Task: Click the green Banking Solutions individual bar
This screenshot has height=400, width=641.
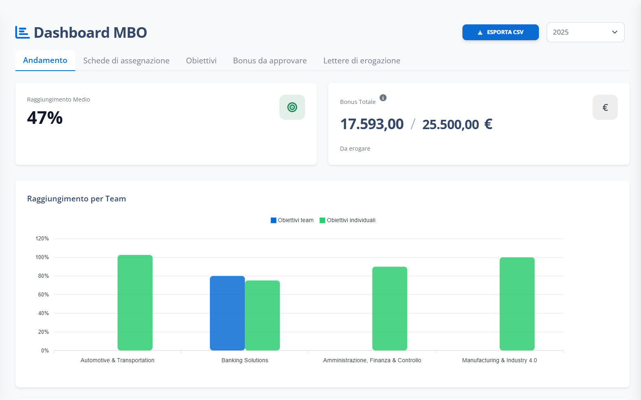Action: click(262, 316)
